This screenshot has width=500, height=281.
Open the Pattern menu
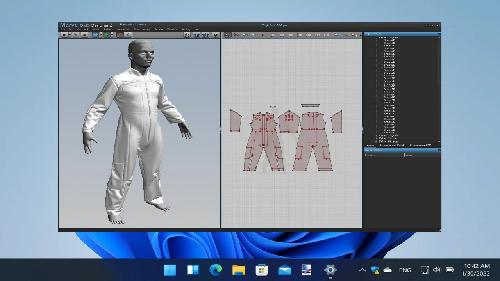click(x=109, y=29)
